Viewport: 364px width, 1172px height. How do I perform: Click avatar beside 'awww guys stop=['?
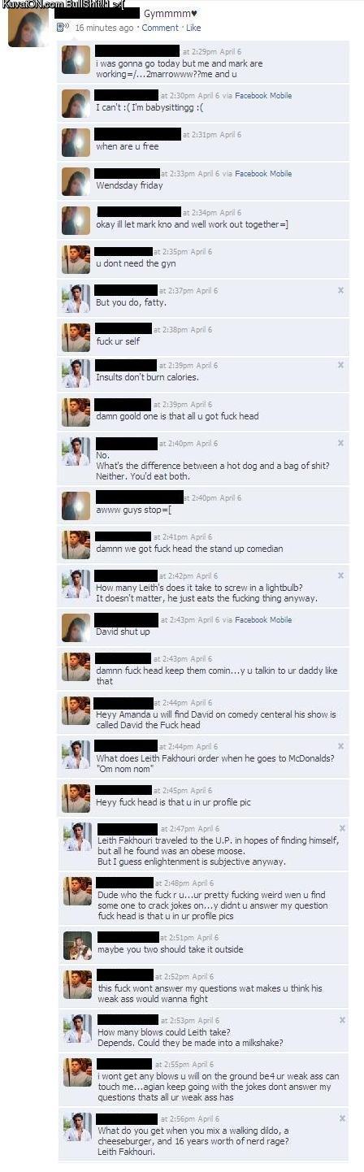pyautogui.click(x=76, y=506)
